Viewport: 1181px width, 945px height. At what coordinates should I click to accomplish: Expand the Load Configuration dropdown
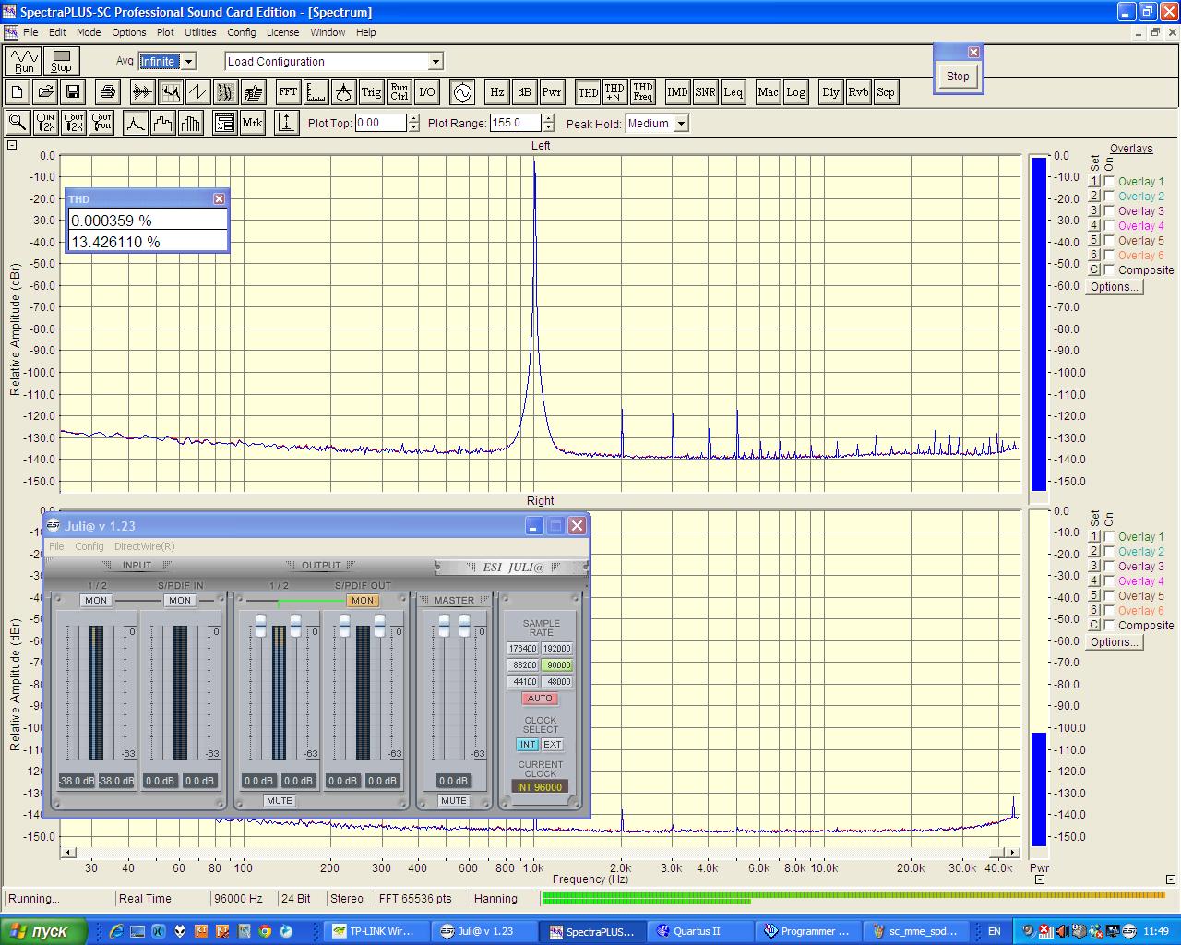[x=435, y=62]
